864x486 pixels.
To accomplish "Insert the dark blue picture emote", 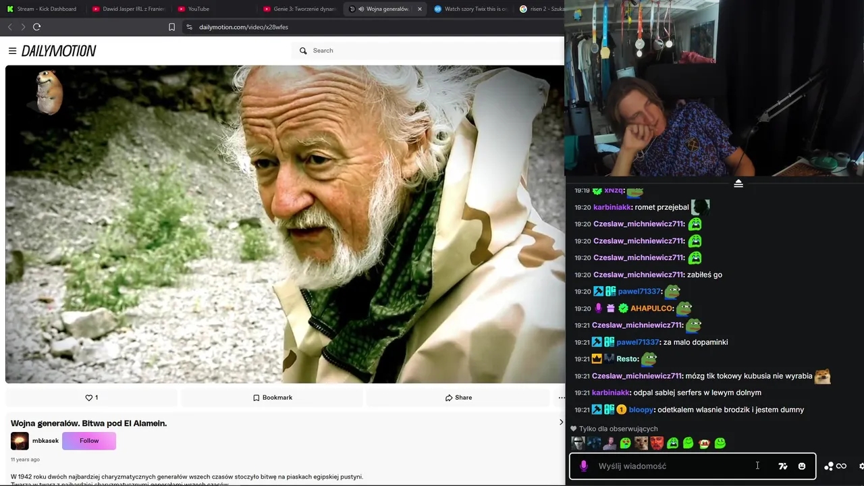I will coord(593,443).
